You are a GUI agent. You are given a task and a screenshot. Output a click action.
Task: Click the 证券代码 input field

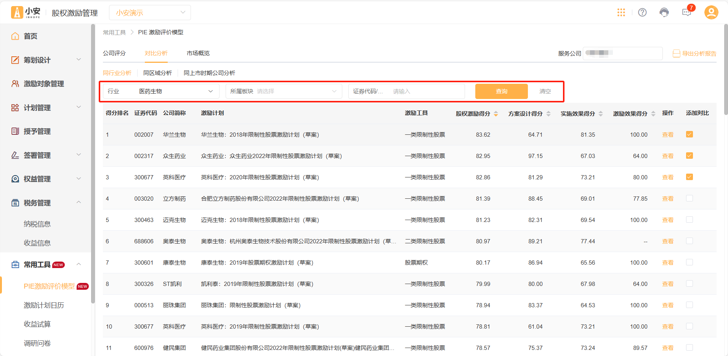point(407,91)
